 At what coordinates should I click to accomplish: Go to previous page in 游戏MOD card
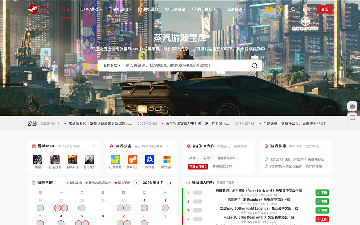pos(90,146)
